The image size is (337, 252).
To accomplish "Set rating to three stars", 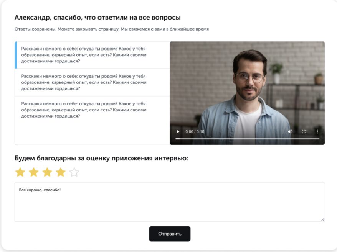I will [47, 172].
